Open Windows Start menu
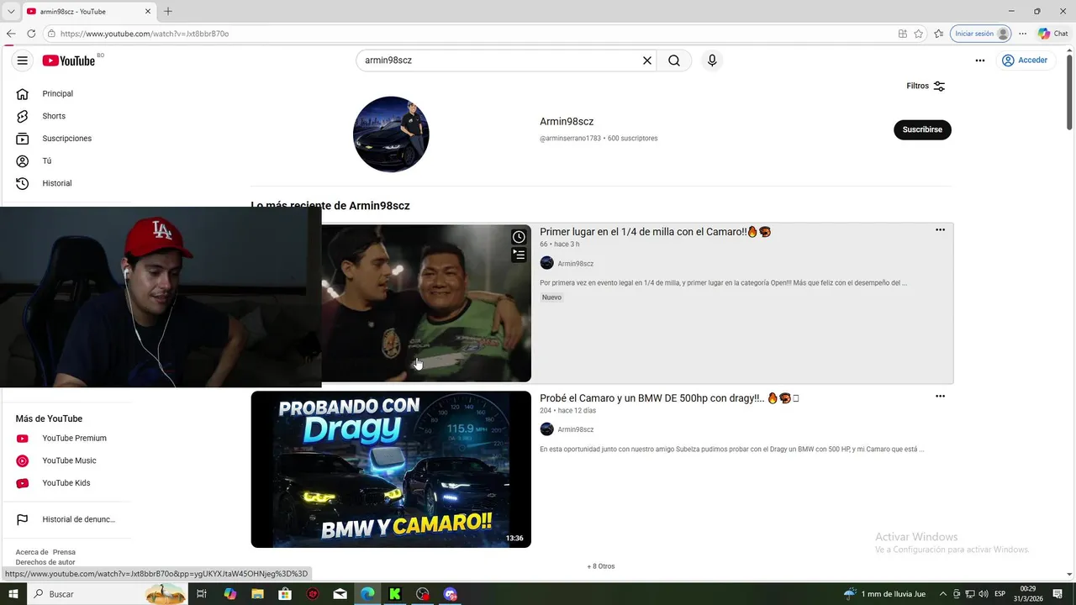Viewport: 1076px width, 605px height. (13, 594)
